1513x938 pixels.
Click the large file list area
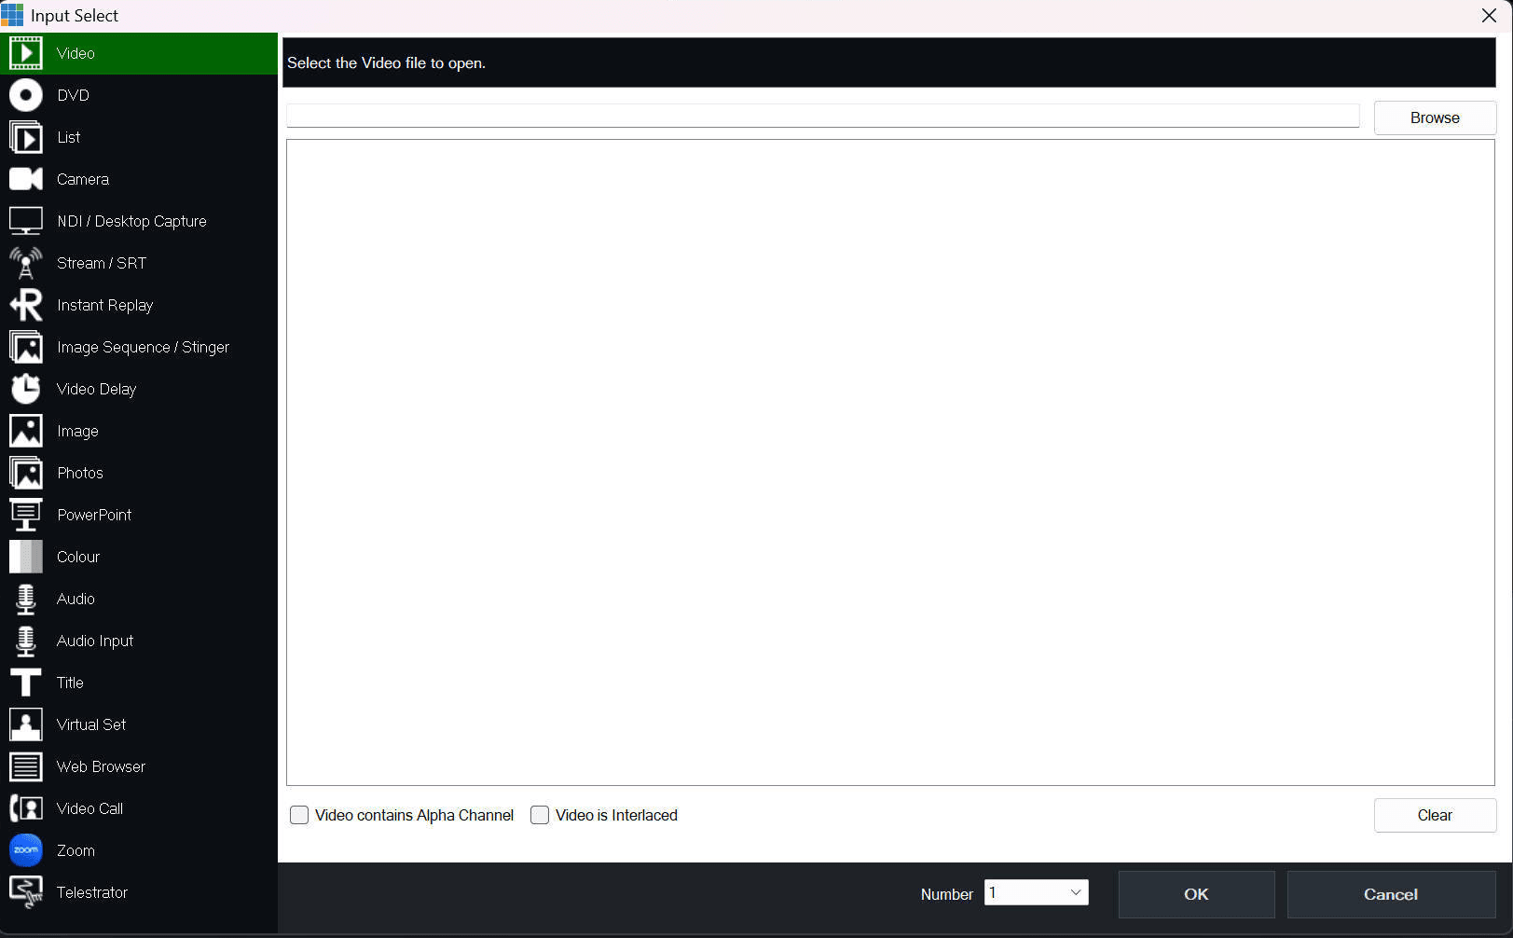[x=890, y=462]
